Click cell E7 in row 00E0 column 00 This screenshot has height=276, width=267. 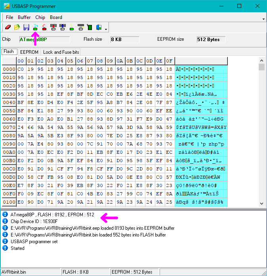(21, 185)
